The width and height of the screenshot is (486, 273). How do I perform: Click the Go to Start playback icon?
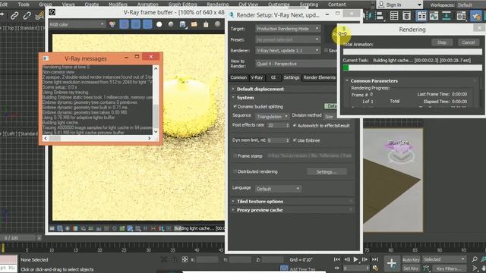click(x=337, y=259)
